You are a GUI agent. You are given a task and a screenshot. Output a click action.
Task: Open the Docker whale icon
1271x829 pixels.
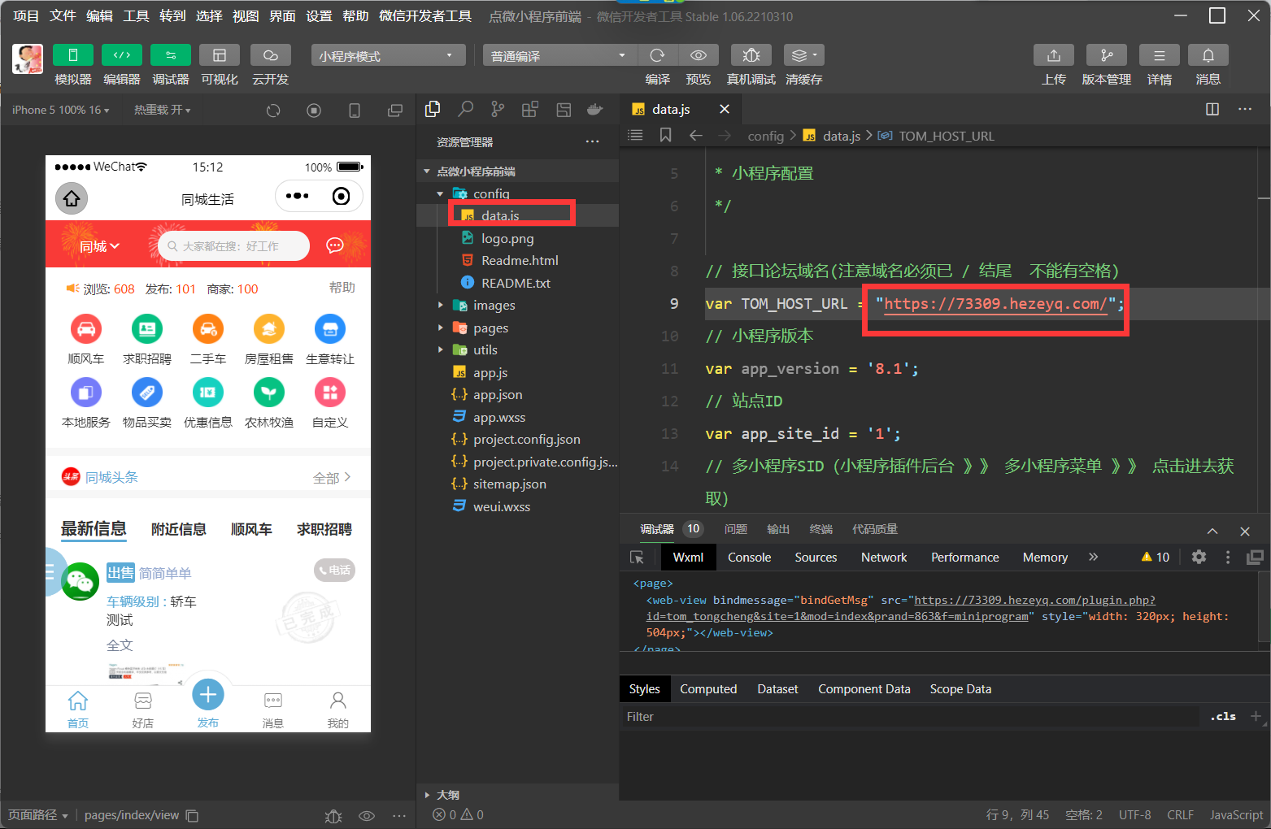[x=595, y=109]
